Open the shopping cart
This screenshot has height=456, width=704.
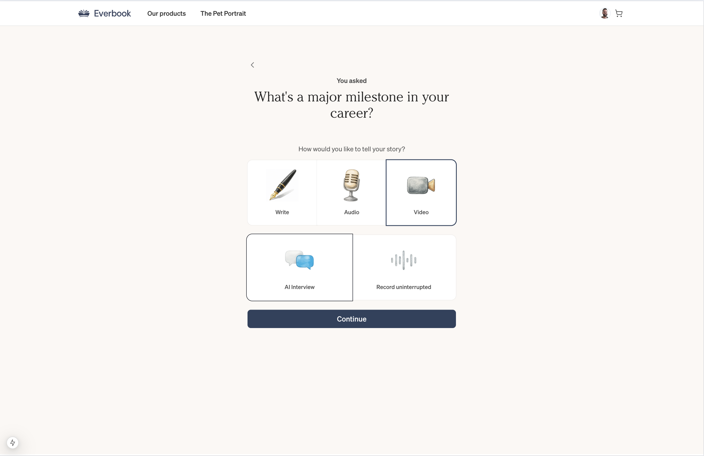[619, 13]
